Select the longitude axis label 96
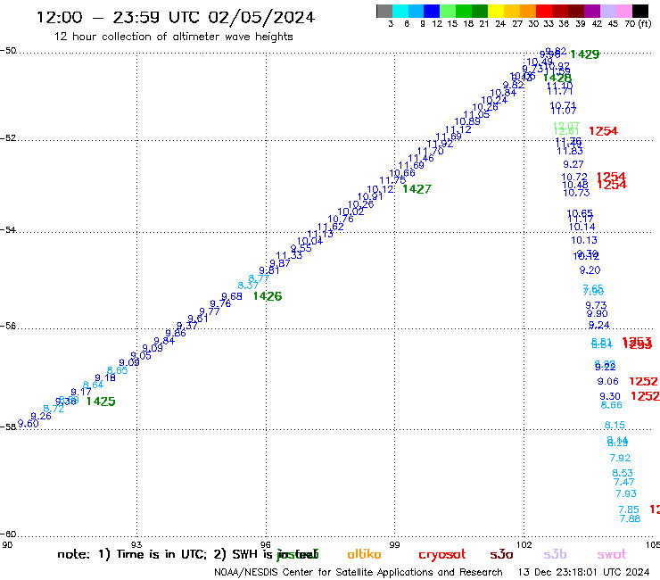Image resolution: width=660 pixels, height=580 pixels. tap(266, 545)
